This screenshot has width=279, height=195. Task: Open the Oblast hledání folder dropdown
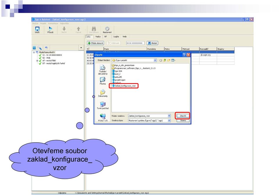click(155, 60)
